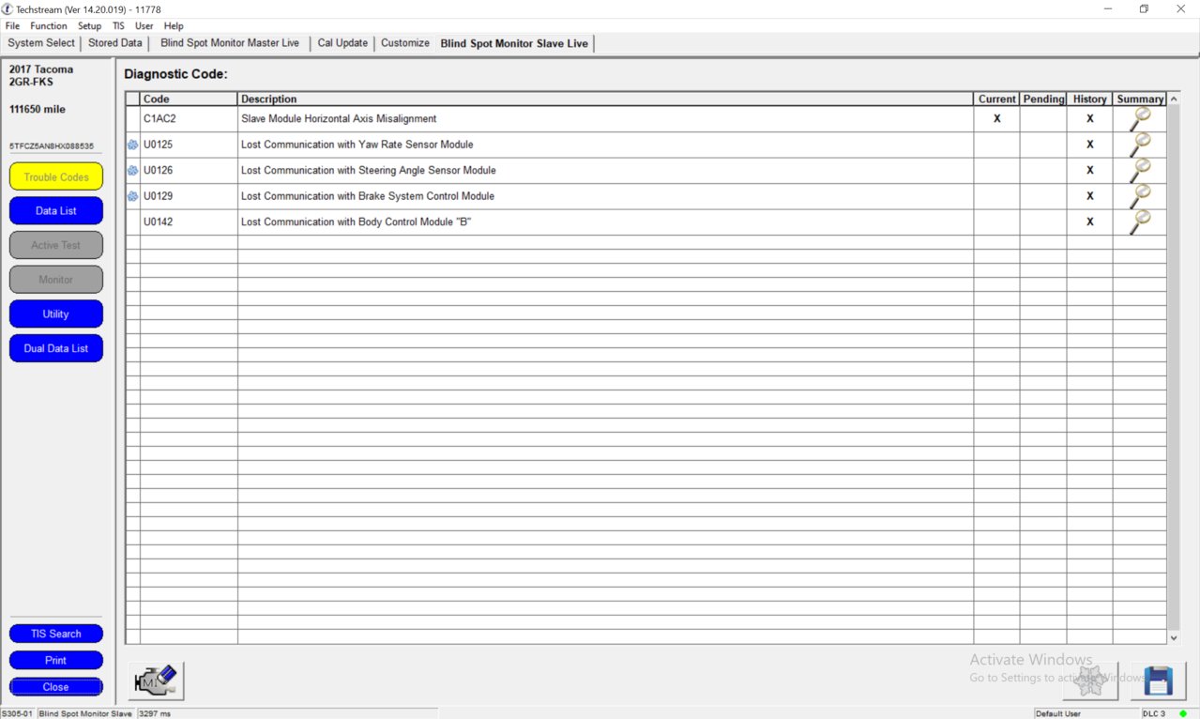
Task: Launch TIS Search
Action: (x=56, y=634)
